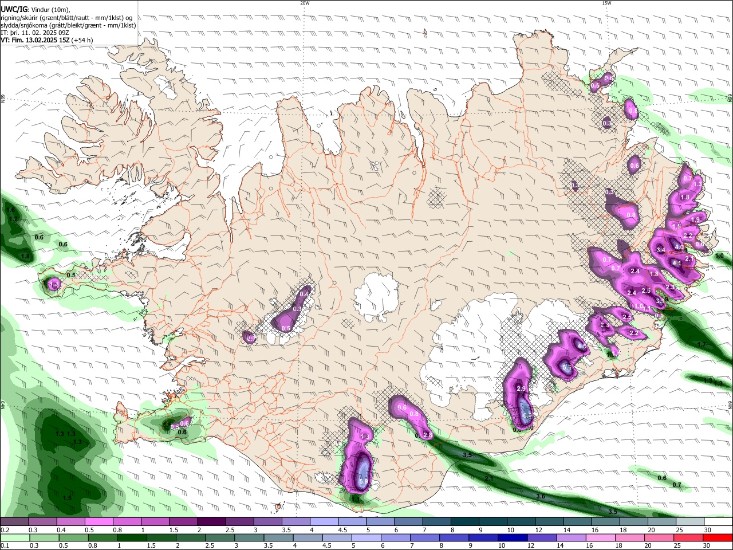The image size is (733, 550).
Task: Click the dark teal snow-scale swatch between 8 and 9
Action: tap(464, 522)
